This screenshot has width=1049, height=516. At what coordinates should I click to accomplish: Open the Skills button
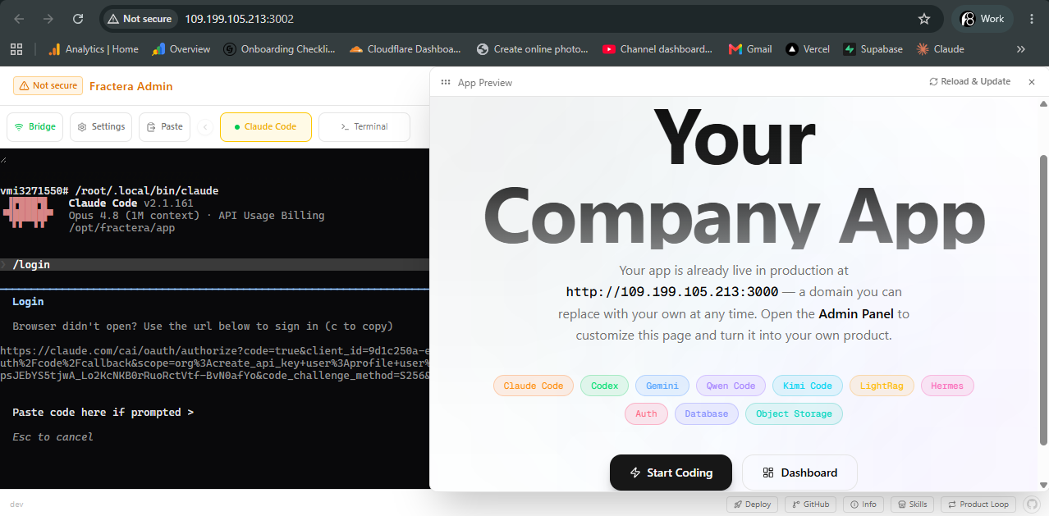(x=912, y=505)
